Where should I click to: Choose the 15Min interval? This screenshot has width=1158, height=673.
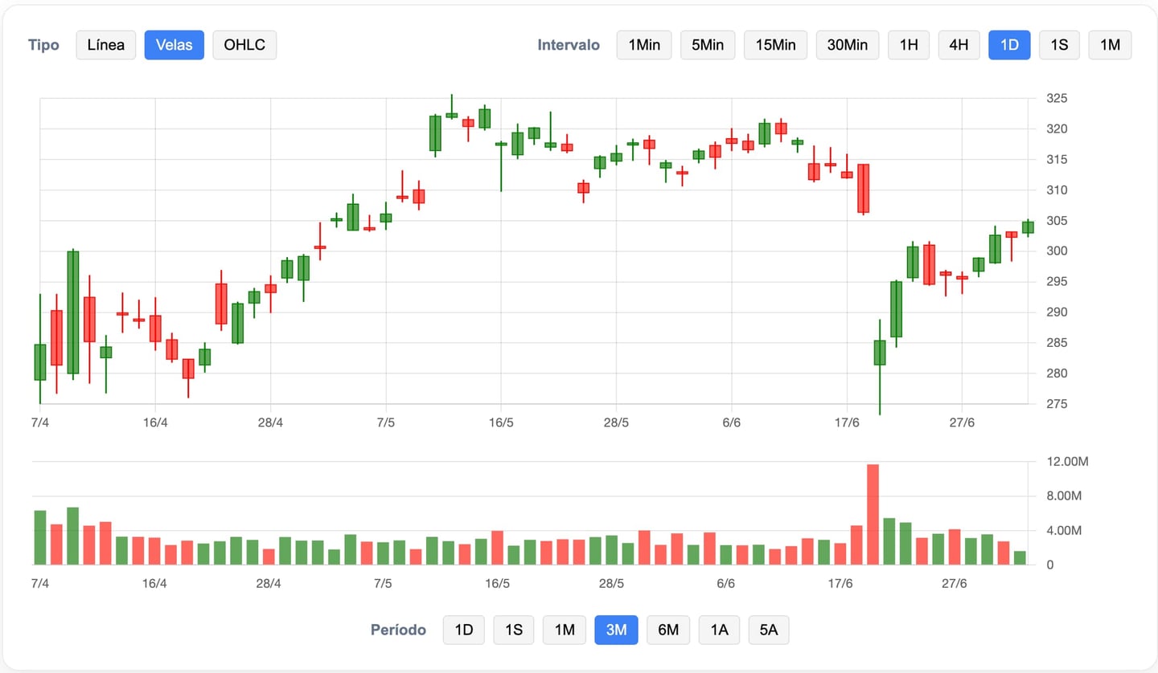tap(775, 45)
